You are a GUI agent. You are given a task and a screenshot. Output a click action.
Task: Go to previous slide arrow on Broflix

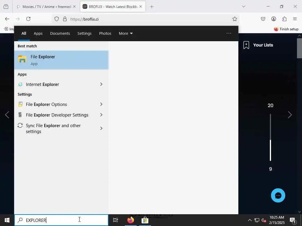click(x=7, y=115)
